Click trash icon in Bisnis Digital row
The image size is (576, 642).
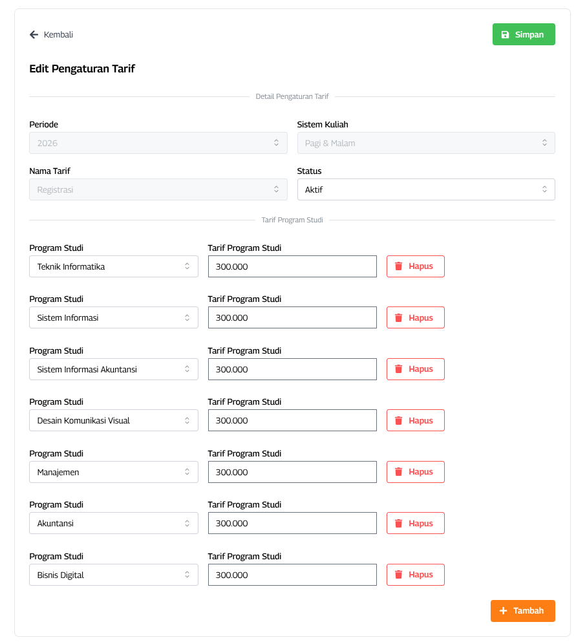tap(399, 575)
